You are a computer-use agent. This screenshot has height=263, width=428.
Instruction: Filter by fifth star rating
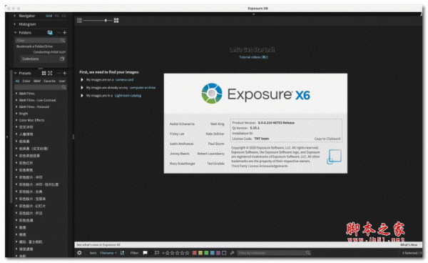coord(187,253)
